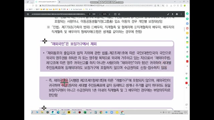
Task: Click the text [시행령 제2조제1항제1호]
Action: tap(86, 80)
